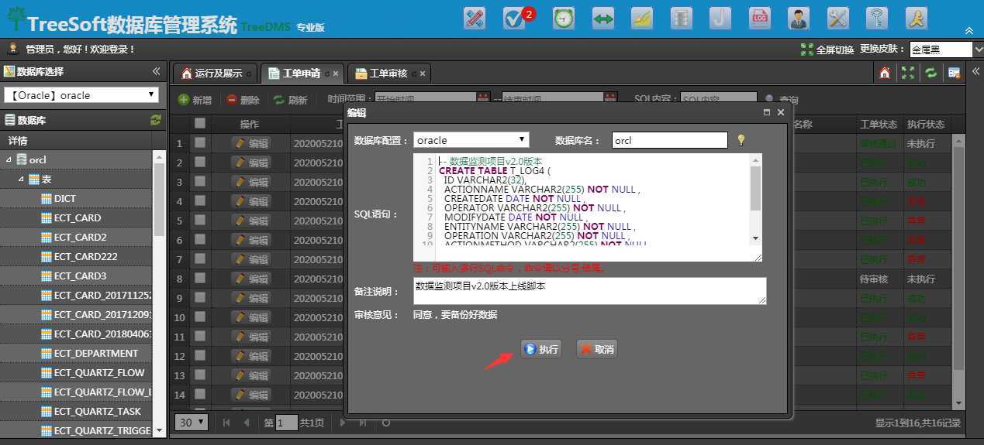Go to last page in pager

click(363, 423)
